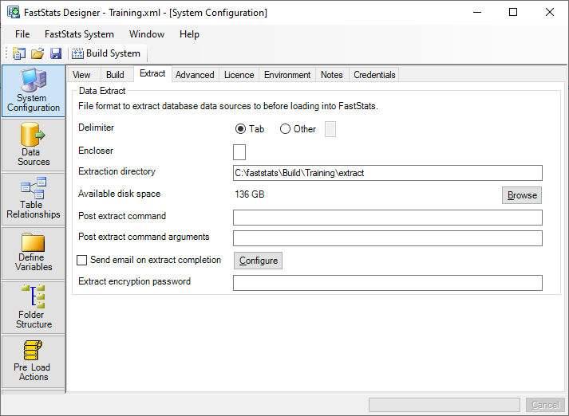Open the System Configuration sidebar panel
569x416 pixels.
34,92
